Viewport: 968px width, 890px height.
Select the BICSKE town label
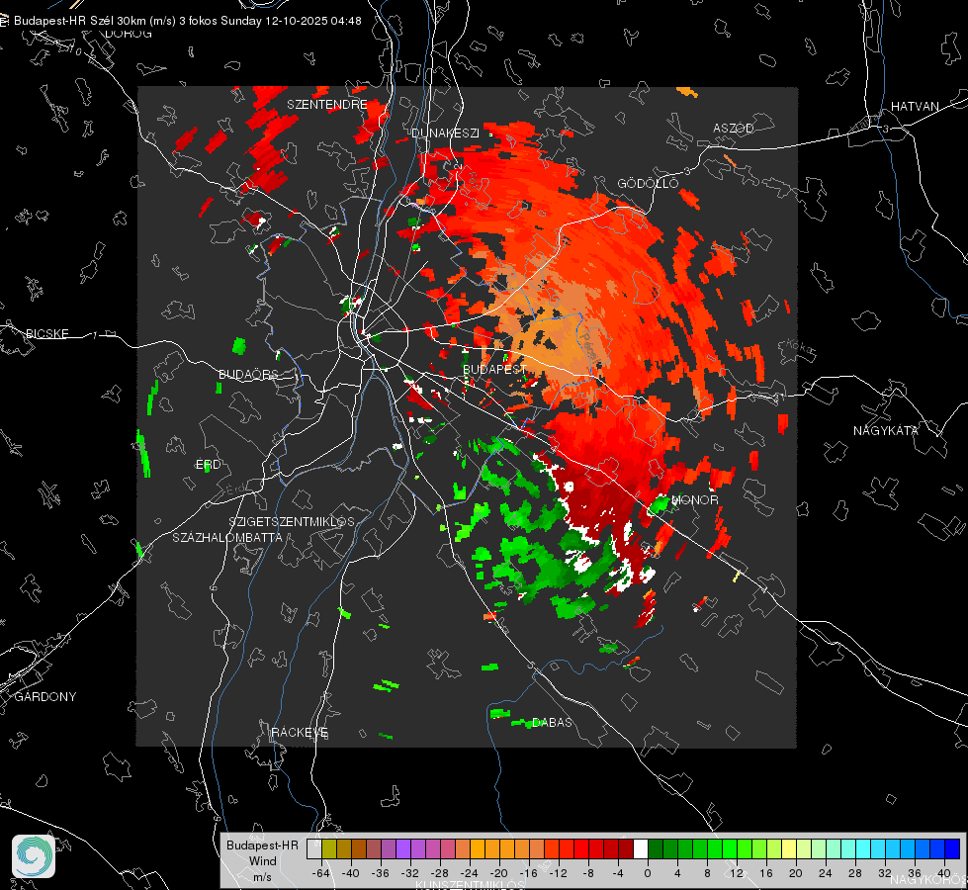point(46,333)
